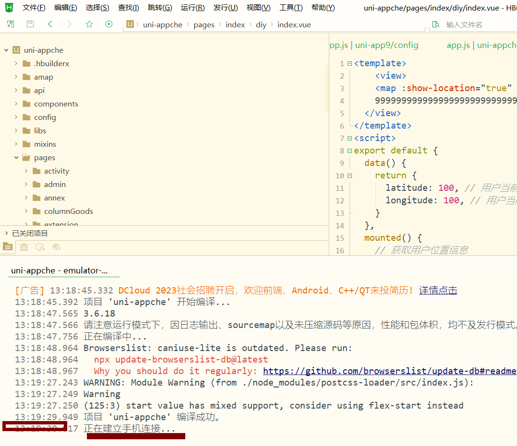
Task: Click the HBuilderX logo icon
Action: 9,7
